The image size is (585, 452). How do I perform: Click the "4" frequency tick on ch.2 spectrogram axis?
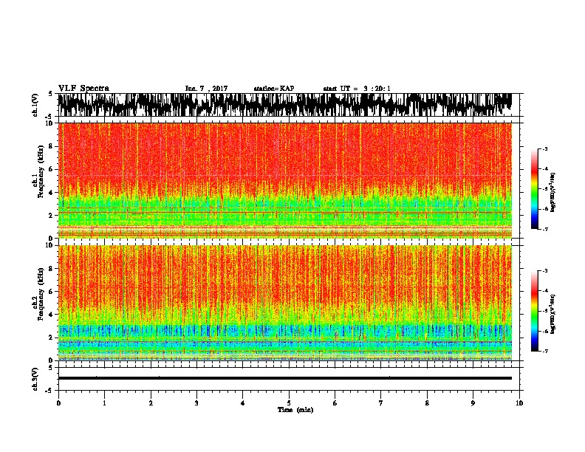(x=52, y=315)
